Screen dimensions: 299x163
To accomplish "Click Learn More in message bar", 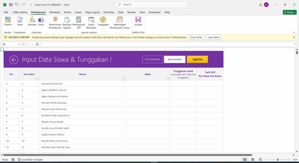I will pyautogui.click(x=213, y=37).
